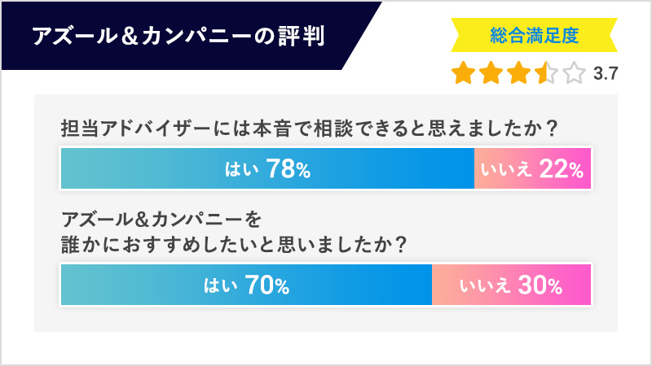Click the いいえ label beside 30%
Image resolution: width=652 pixels, height=366 pixels.
(x=486, y=285)
